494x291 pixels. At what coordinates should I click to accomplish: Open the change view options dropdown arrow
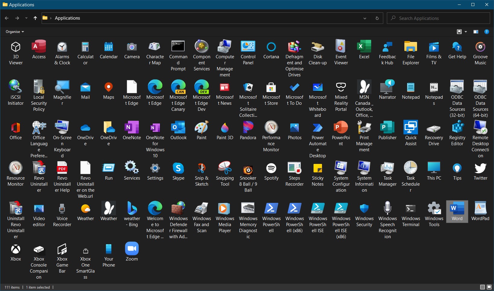(466, 32)
